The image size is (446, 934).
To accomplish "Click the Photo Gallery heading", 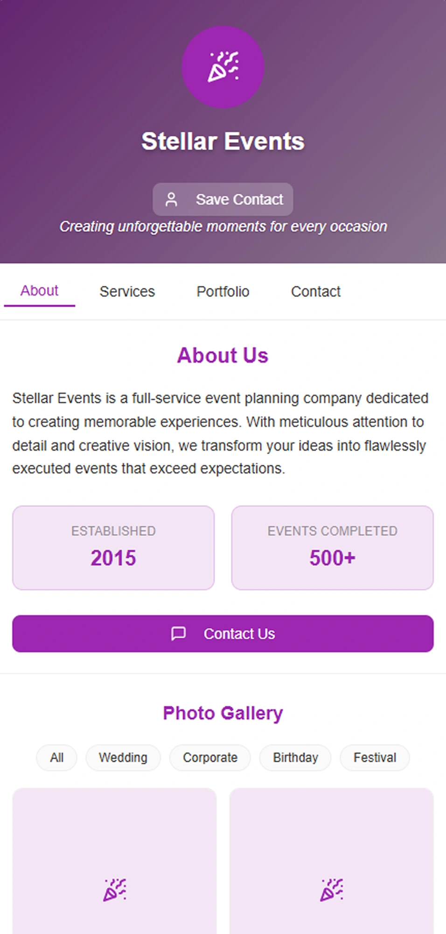I will [223, 713].
